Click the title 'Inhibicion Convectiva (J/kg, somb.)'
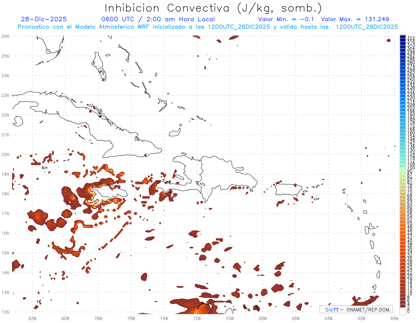This screenshot has height=323, width=419. (x=213, y=8)
